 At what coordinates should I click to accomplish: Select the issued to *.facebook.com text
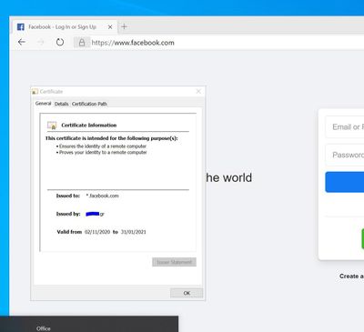pyautogui.click(x=102, y=196)
